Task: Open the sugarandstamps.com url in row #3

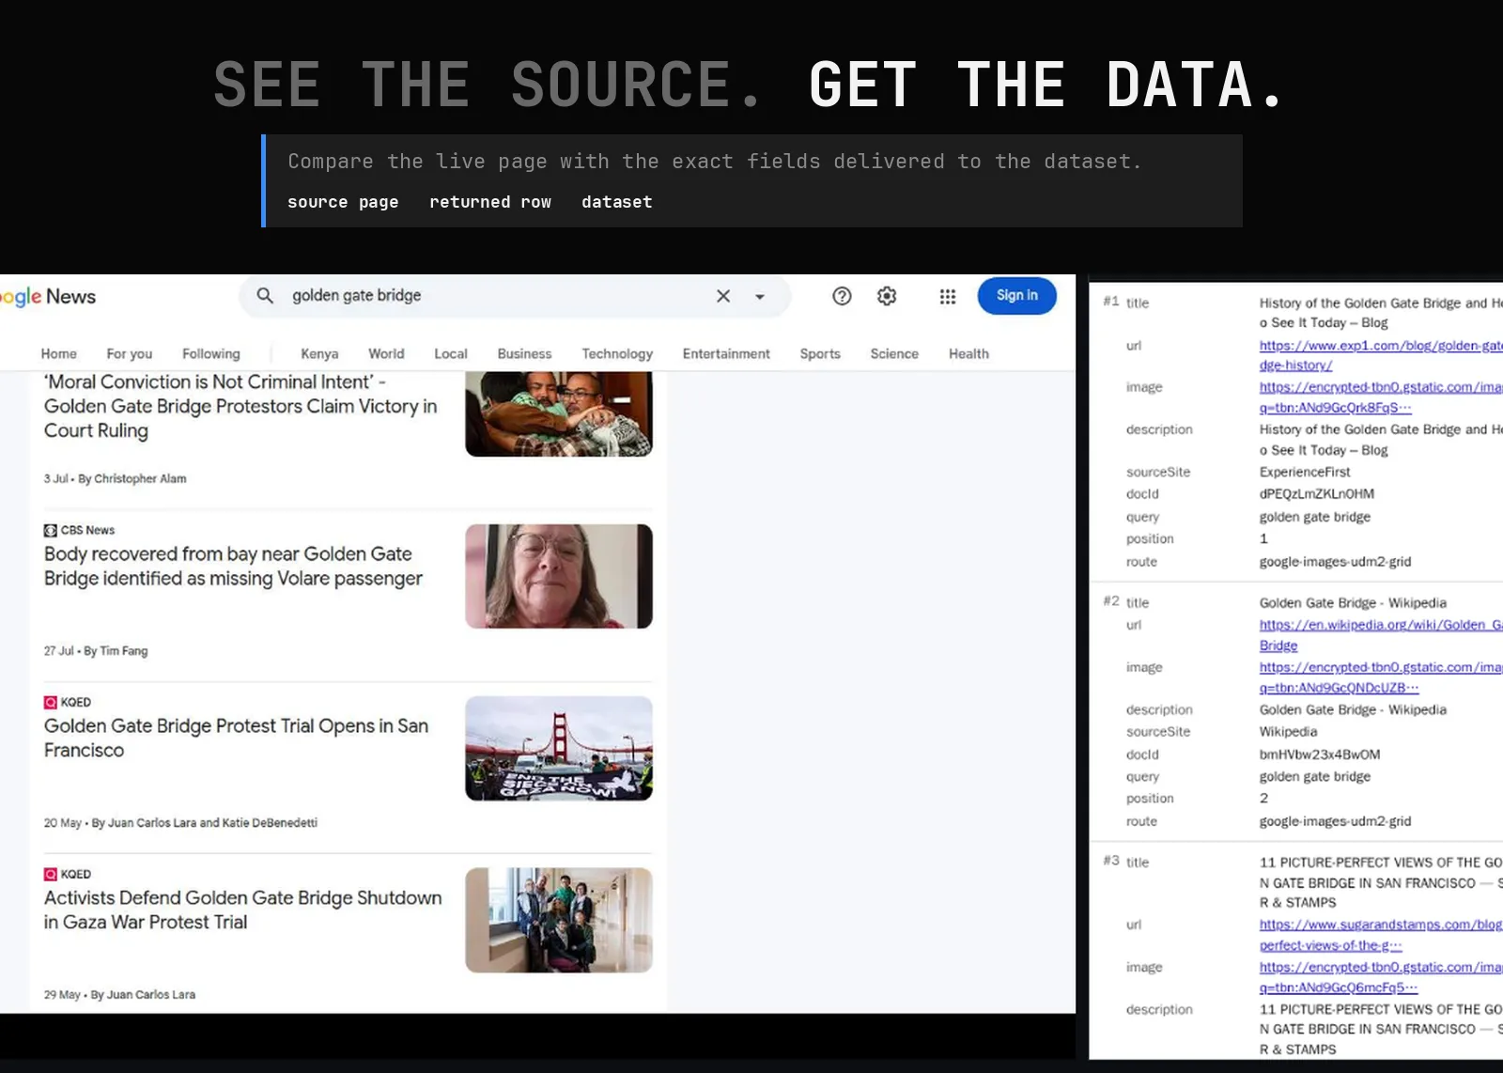Action: [1381, 935]
